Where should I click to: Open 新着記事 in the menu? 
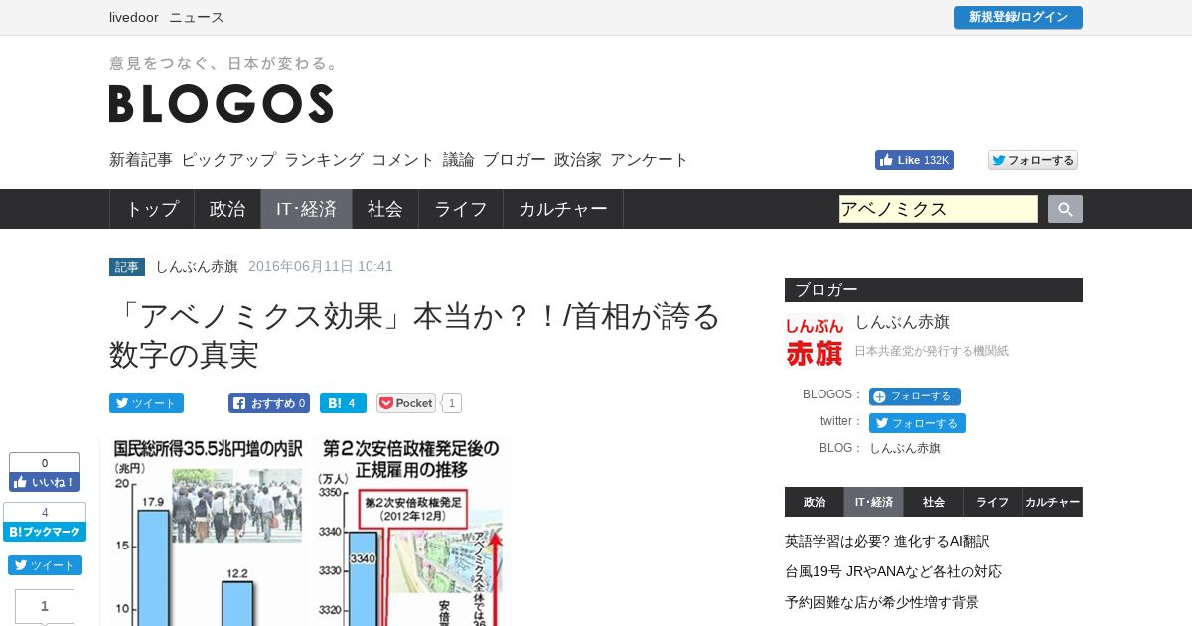click(x=141, y=159)
